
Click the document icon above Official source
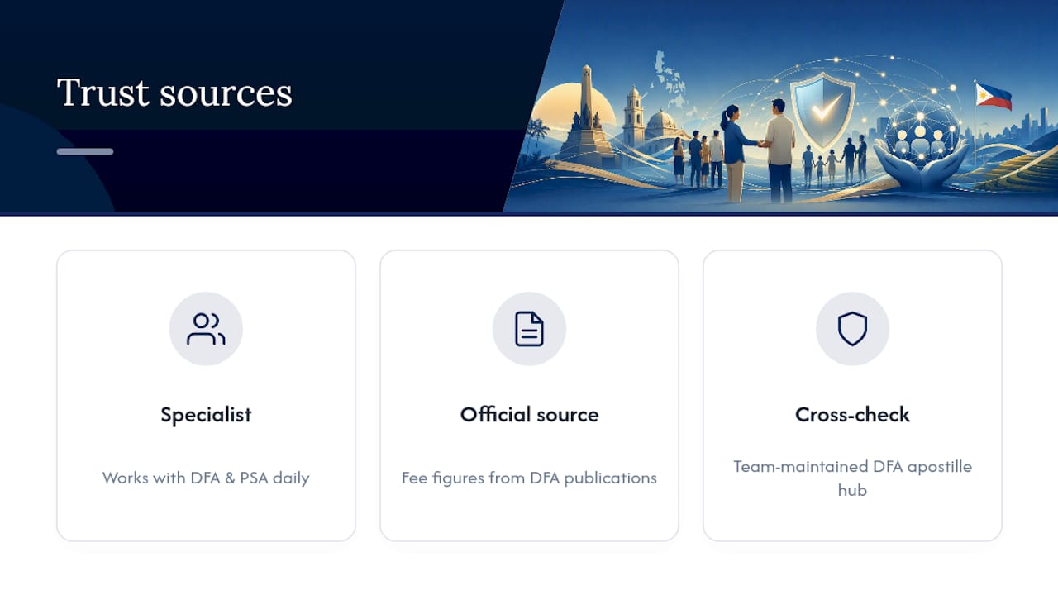[x=529, y=329]
